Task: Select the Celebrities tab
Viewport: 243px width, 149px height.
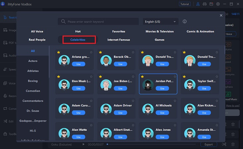Action: (78, 40)
